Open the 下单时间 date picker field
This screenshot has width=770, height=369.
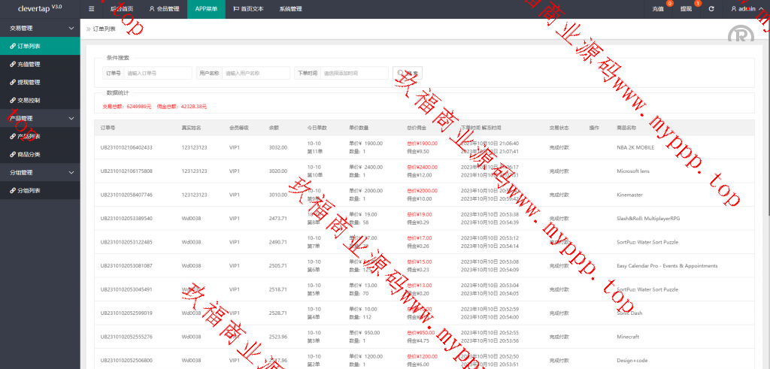point(353,73)
